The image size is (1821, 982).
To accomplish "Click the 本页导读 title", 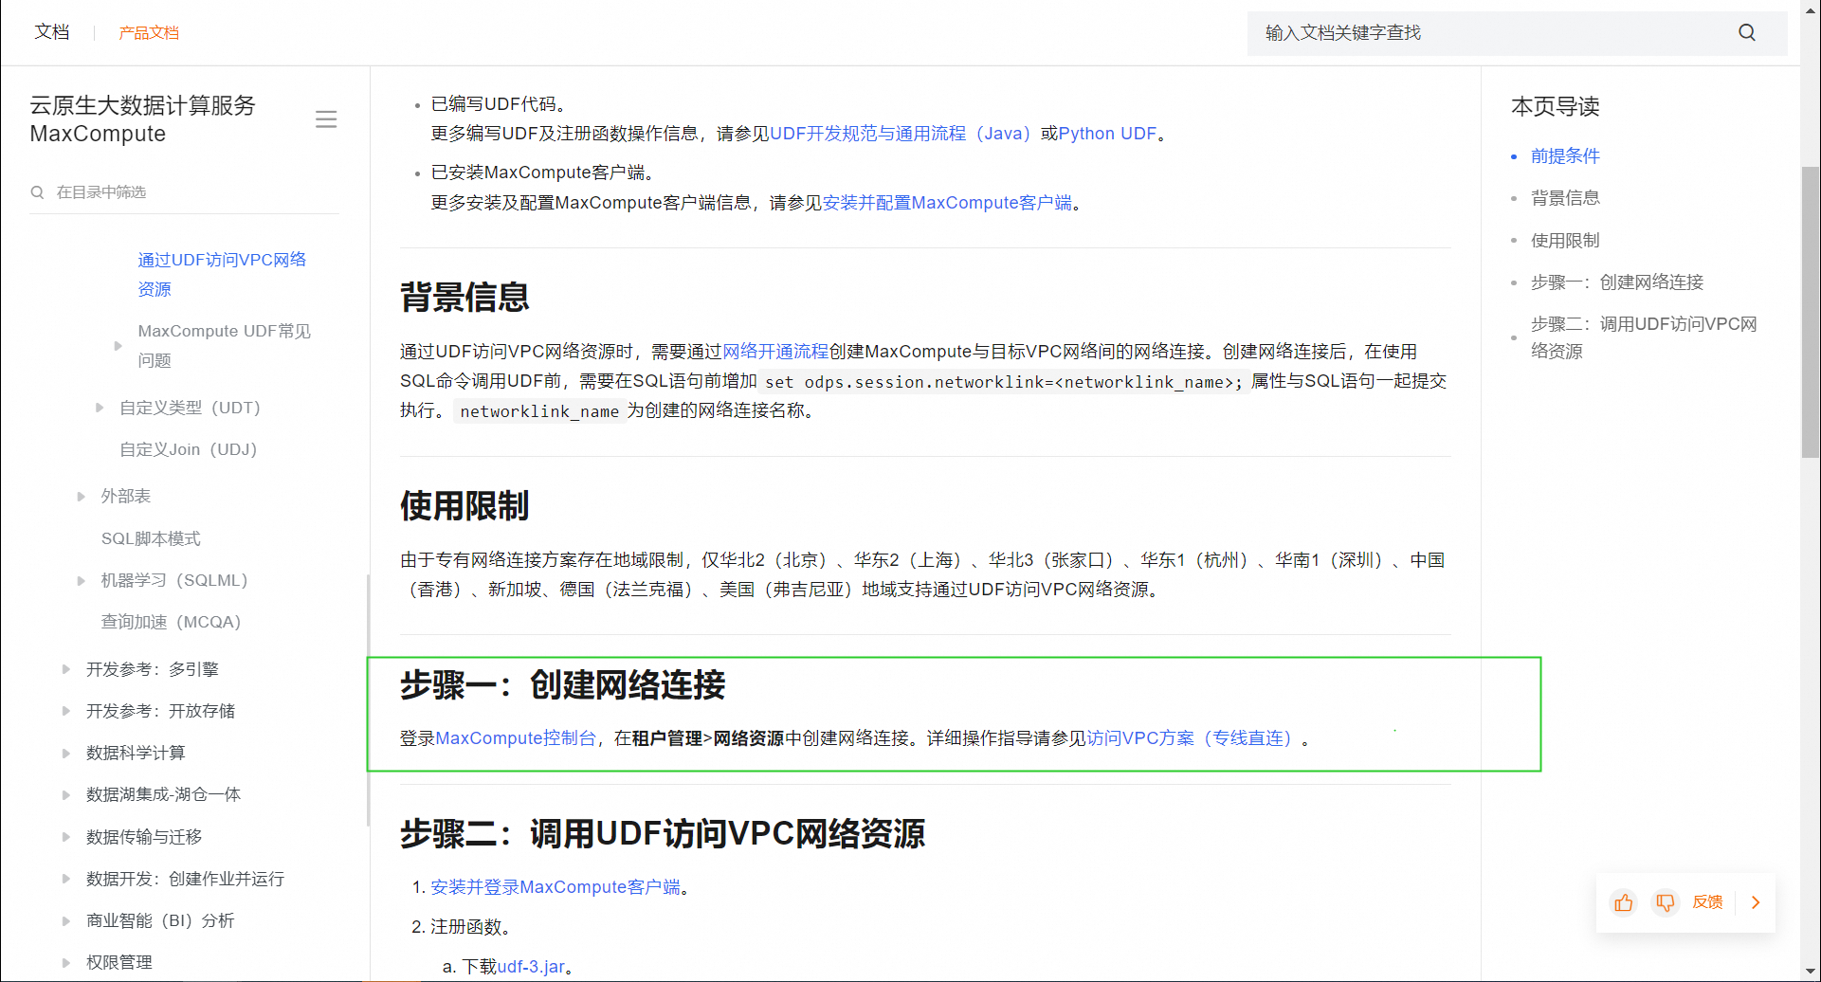I will coord(1556,106).
